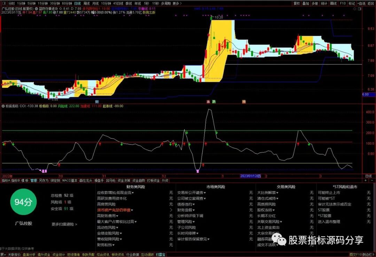Viewport: 376px width, 257px height.
Task: Open the 更多扫雷避险 link
Action: pyautogui.click(x=64, y=224)
